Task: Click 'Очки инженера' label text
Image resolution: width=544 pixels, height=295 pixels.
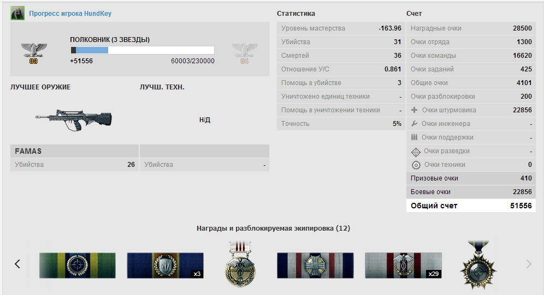Action: click(446, 124)
